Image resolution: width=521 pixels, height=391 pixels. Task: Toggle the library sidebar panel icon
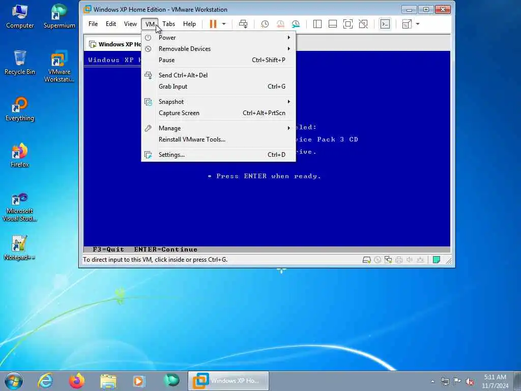pos(317,24)
